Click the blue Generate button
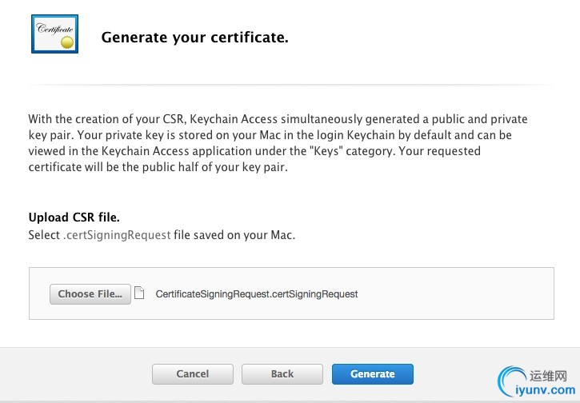 pyautogui.click(x=373, y=373)
